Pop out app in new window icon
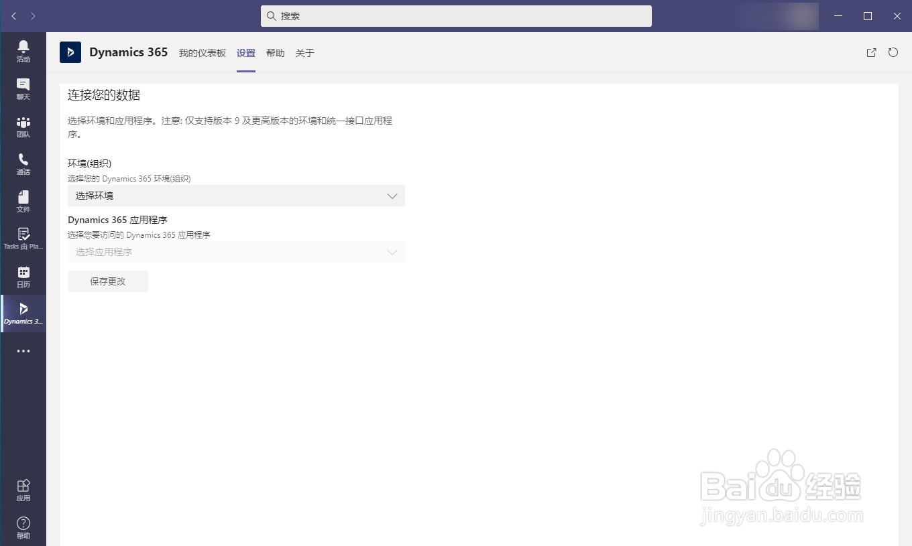Viewport: 912px width, 546px height. pyautogui.click(x=871, y=52)
